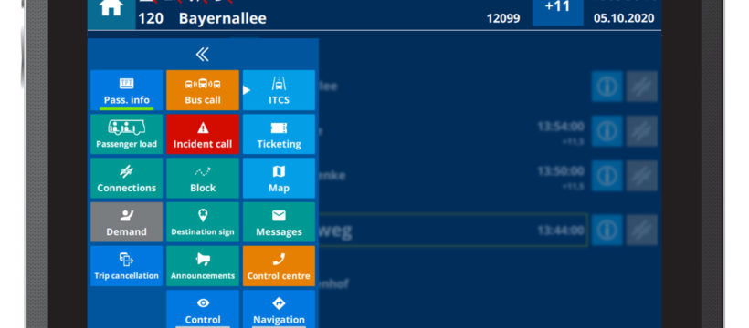Viewport: 749px width, 328px height.
Task: Open the Pass. info tile
Action: point(127,90)
